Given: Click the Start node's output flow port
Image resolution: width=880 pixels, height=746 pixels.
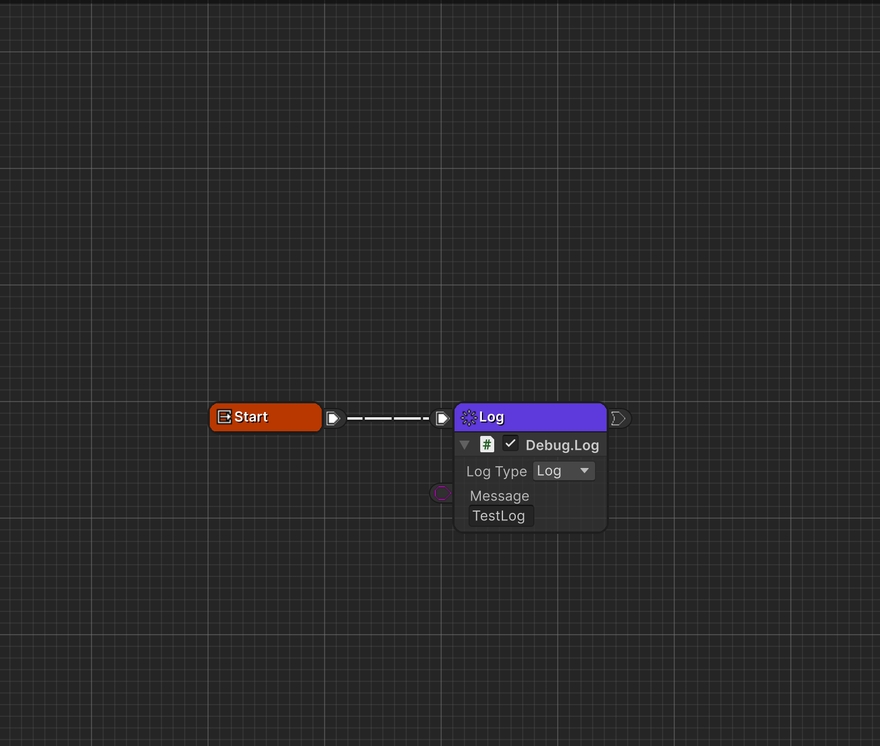Looking at the screenshot, I should (x=333, y=418).
